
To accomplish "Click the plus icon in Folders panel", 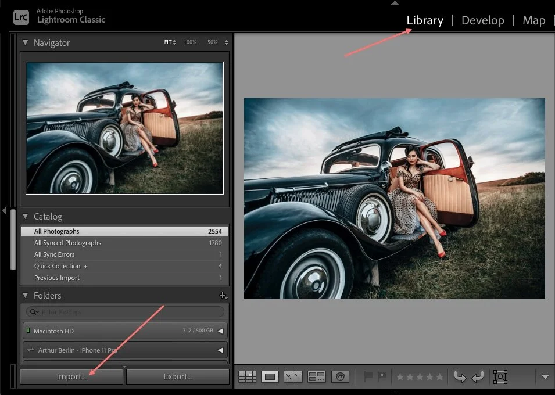I will tap(223, 296).
